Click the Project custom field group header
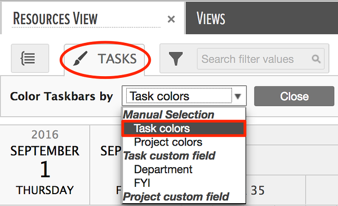This screenshot has height=206, width=338. pyautogui.click(x=176, y=196)
